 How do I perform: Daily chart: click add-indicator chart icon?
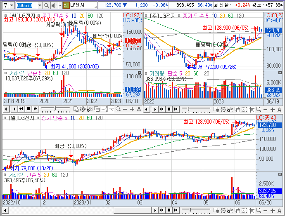230,211
